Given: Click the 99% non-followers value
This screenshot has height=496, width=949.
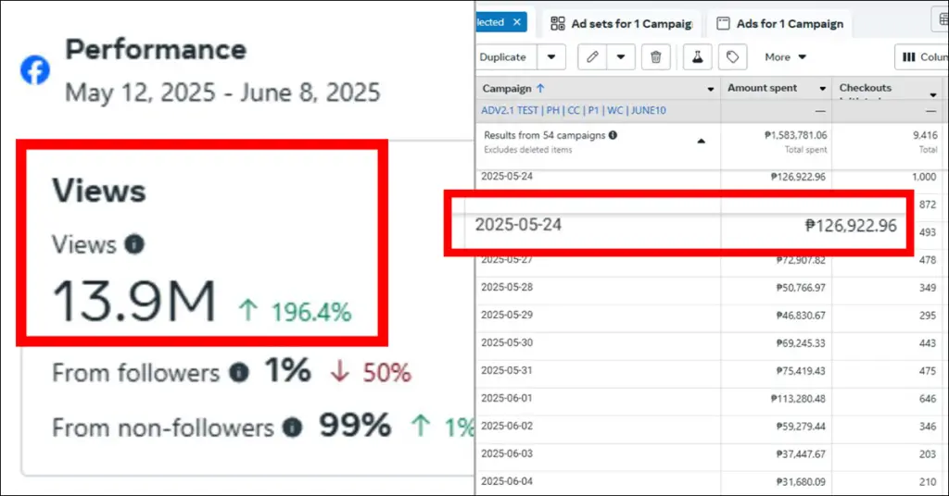Looking at the screenshot, I should pos(355,426).
